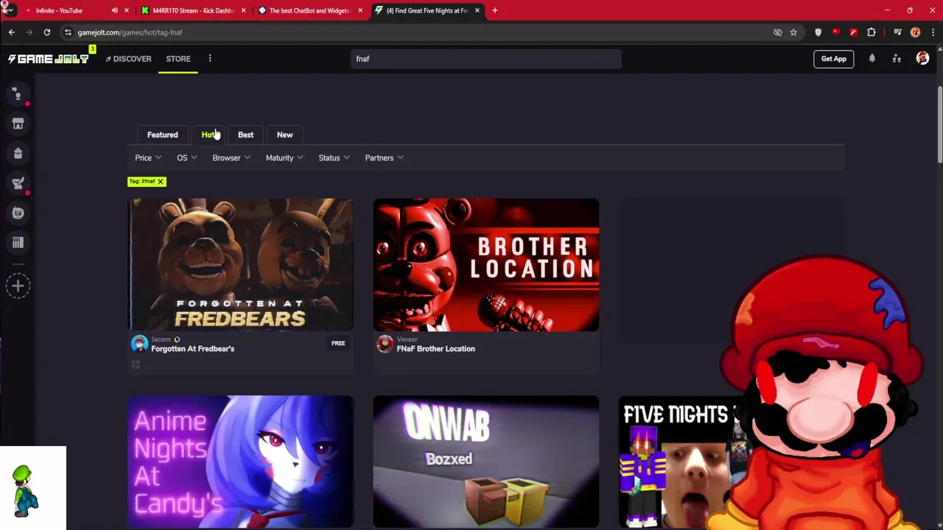The image size is (943, 530).
Task: Click the search field containing fnaf
Action: coord(486,59)
